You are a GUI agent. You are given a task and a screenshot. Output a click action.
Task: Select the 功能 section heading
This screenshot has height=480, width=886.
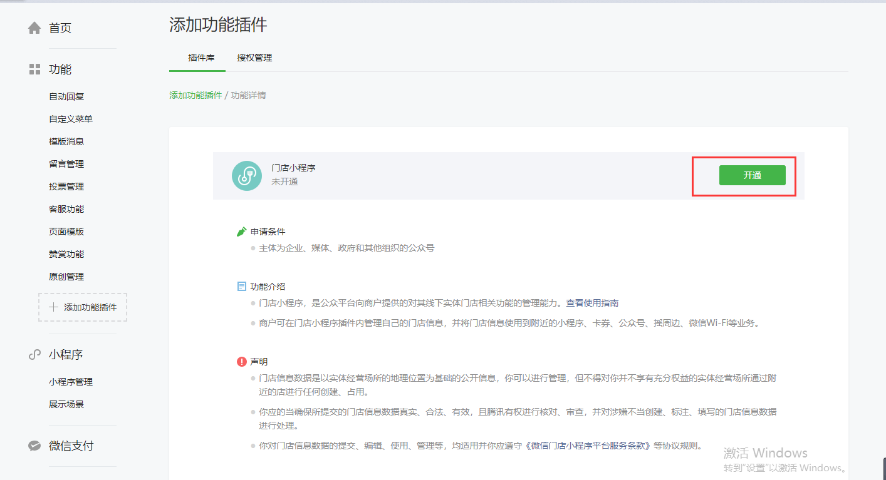[60, 69]
